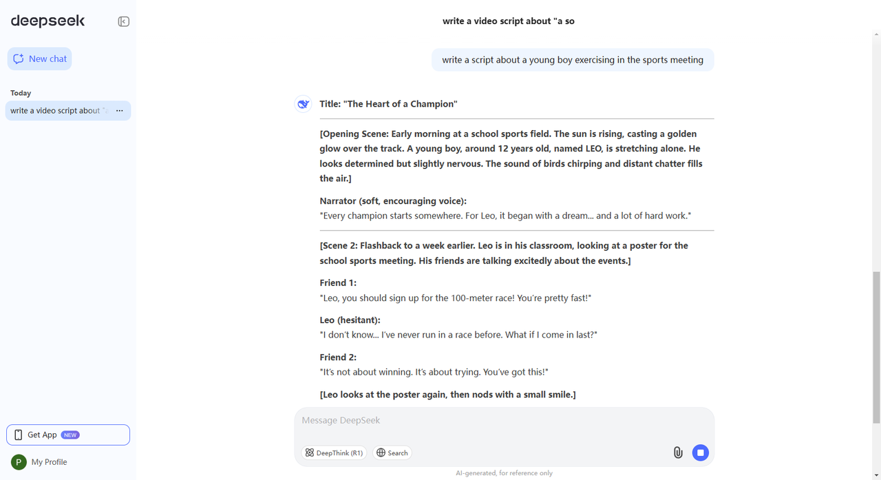881x480 pixels.
Task: Open My Profile
Action: click(x=39, y=462)
